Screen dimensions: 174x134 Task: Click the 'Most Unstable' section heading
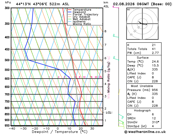coord(142,86)
